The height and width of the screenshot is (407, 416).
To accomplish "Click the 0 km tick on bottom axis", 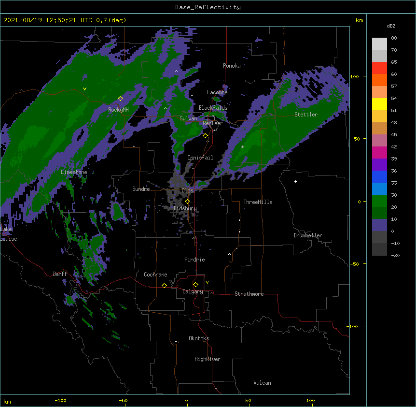I will pos(186,400).
